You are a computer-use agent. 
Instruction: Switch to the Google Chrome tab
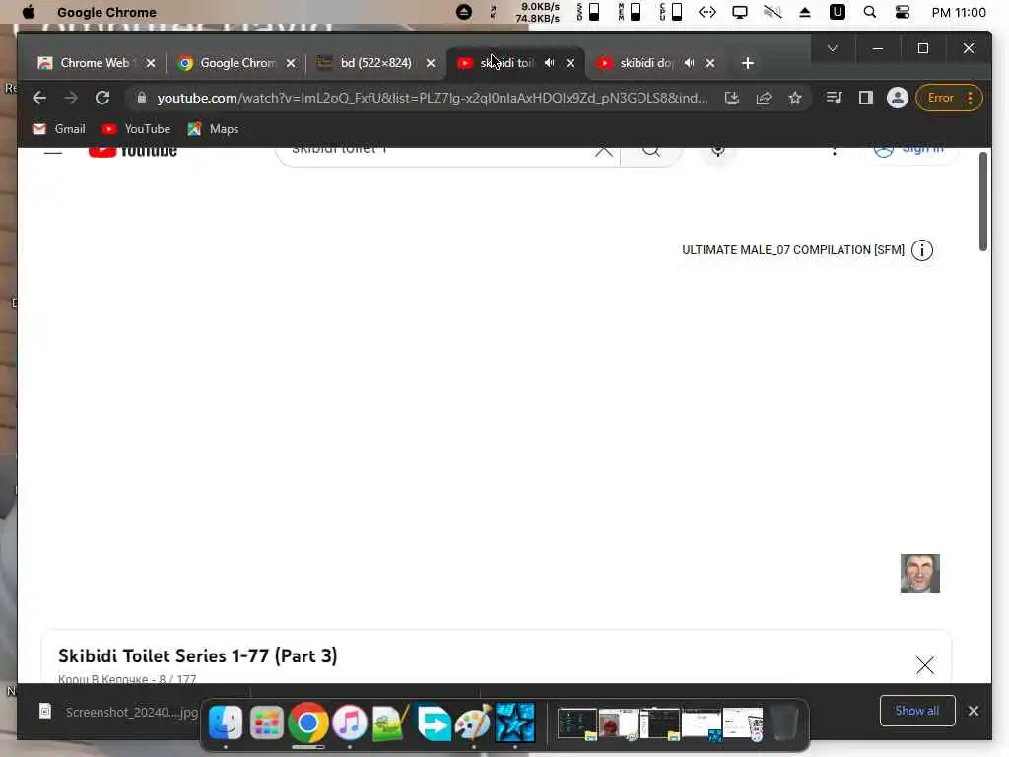(x=236, y=63)
